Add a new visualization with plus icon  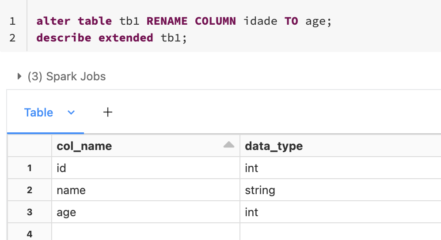pos(108,112)
